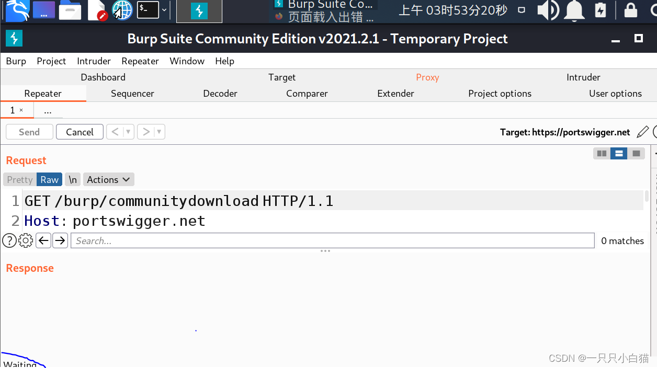Screen dimensions: 657x368
Task: Open the Window menu
Action: point(187,61)
